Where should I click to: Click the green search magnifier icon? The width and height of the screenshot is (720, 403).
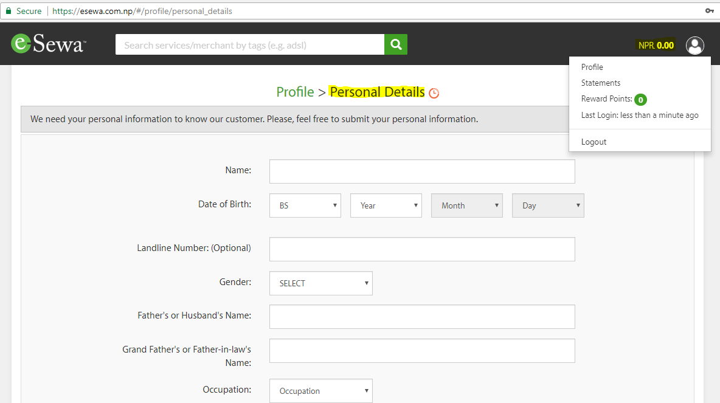coord(395,44)
